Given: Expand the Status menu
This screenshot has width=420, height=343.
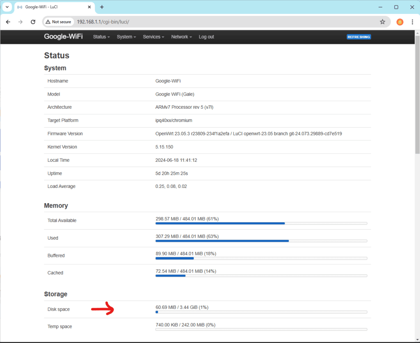Looking at the screenshot, I should 101,37.
